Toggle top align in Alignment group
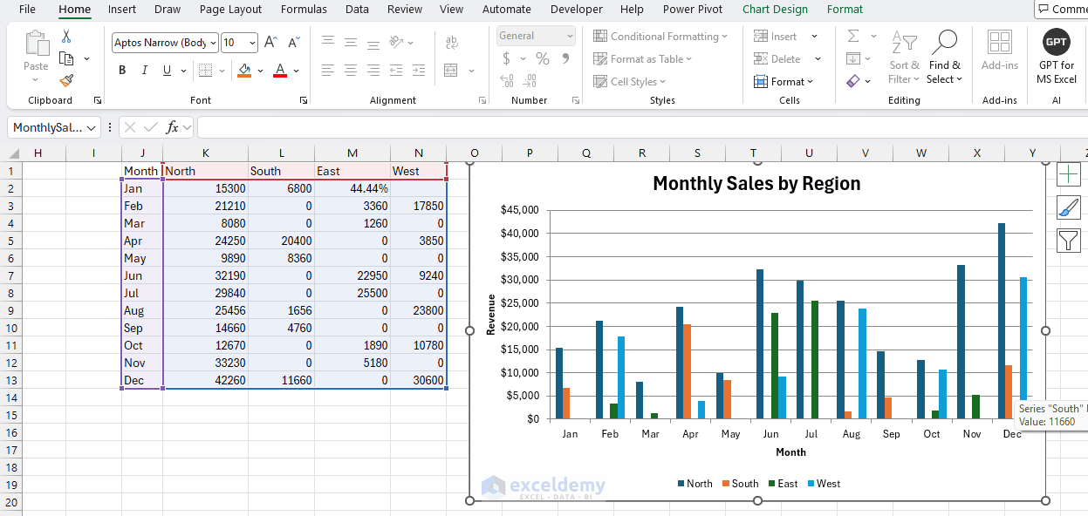The width and height of the screenshot is (1088, 516). 328,42
